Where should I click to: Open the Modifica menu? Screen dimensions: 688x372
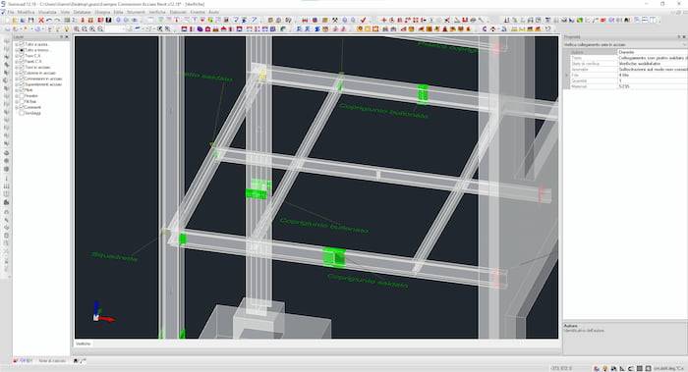point(26,12)
